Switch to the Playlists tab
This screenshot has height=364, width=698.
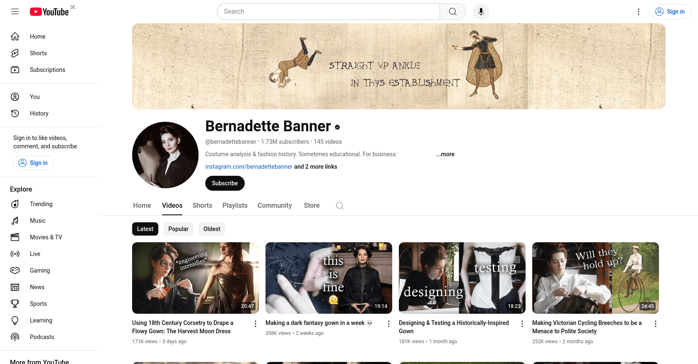click(235, 206)
